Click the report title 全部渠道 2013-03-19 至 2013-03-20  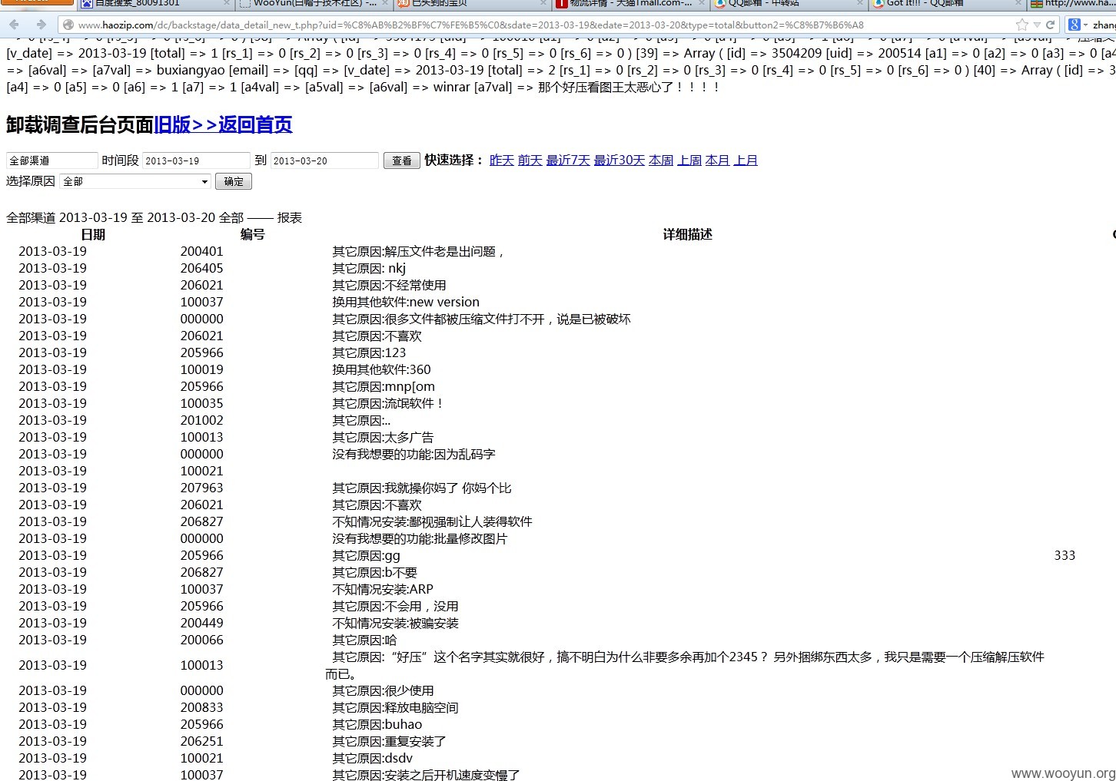111,217
